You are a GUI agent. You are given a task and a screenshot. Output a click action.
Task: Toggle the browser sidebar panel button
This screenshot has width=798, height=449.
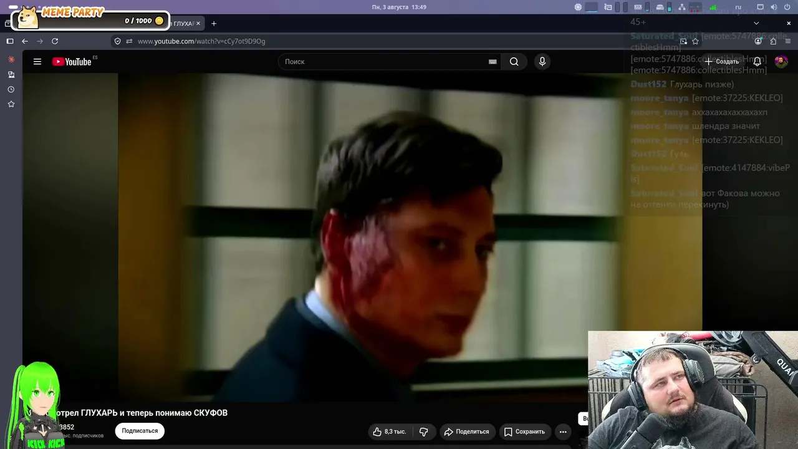point(9,41)
